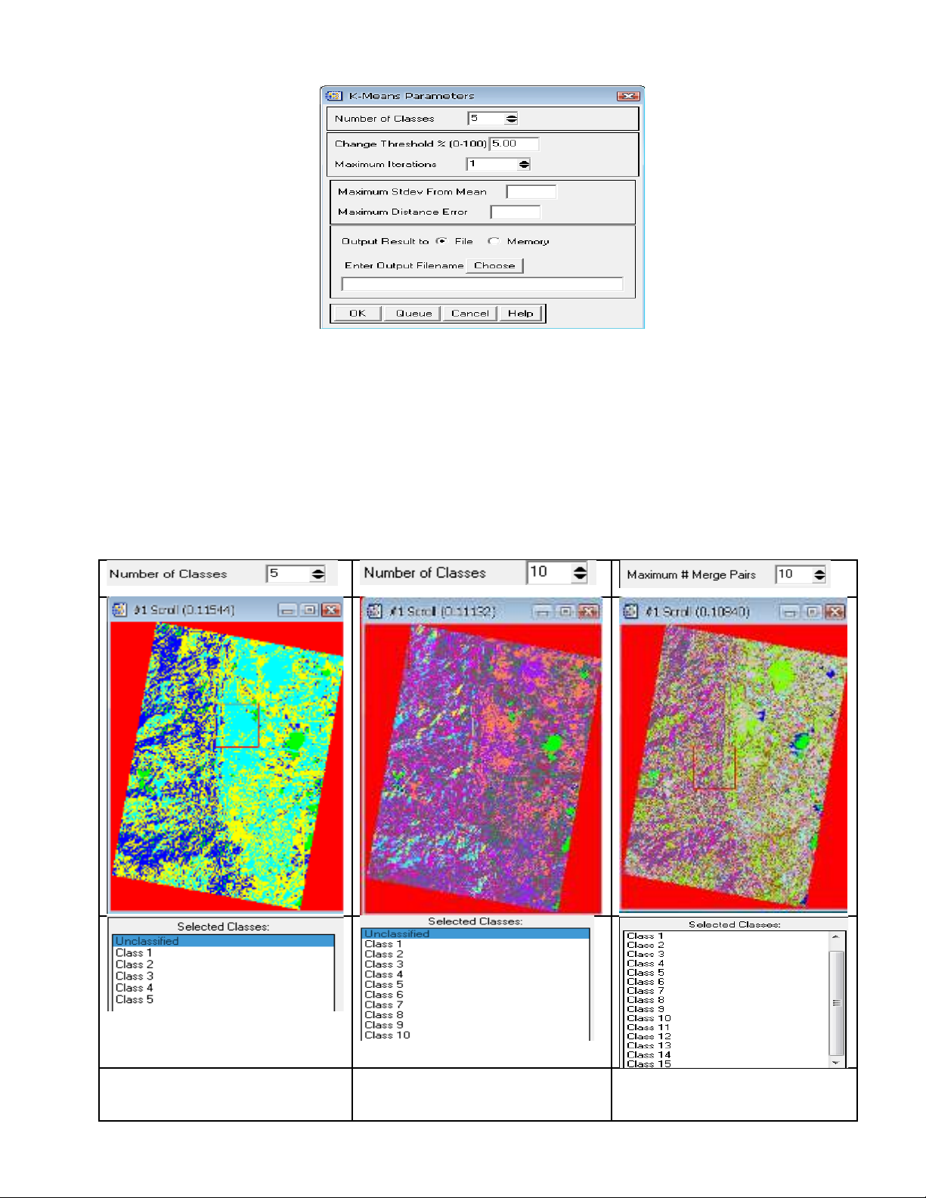Select the File output radio button
This screenshot has height=1198, width=926.
[441, 241]
